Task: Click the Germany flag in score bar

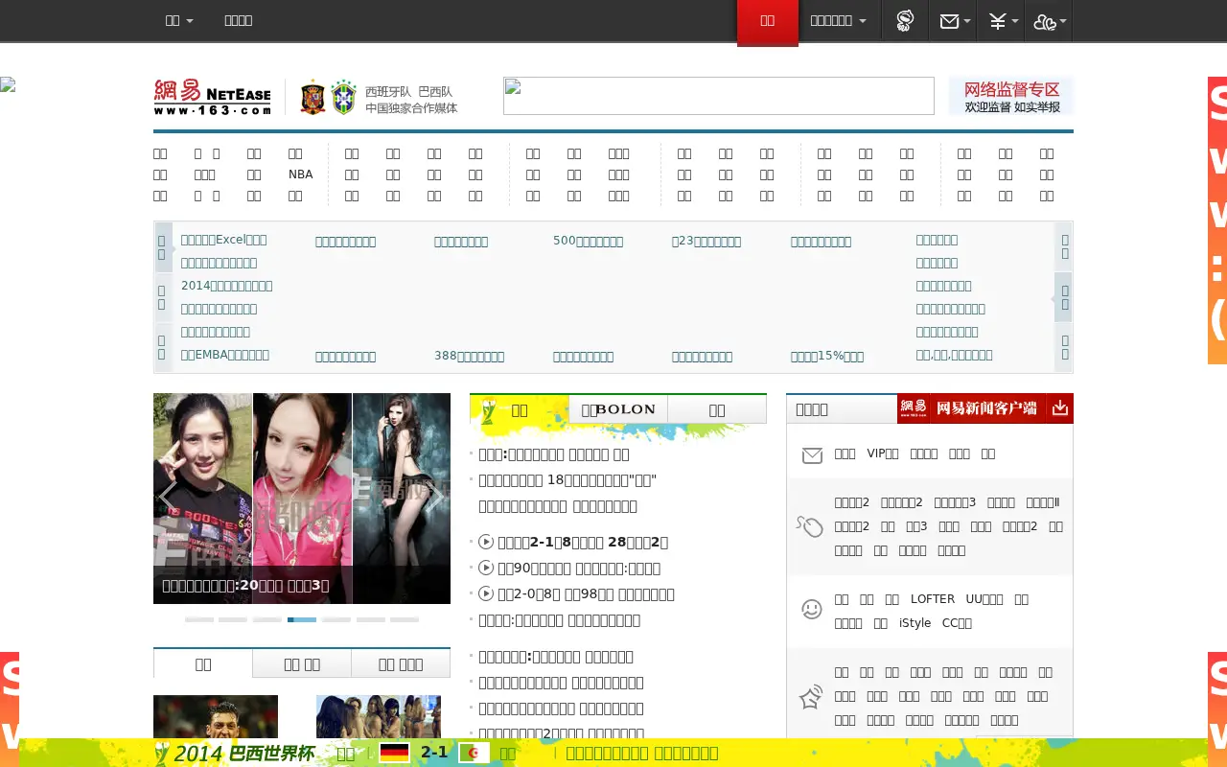Action: pyautogui.click(x=395, y=753)
